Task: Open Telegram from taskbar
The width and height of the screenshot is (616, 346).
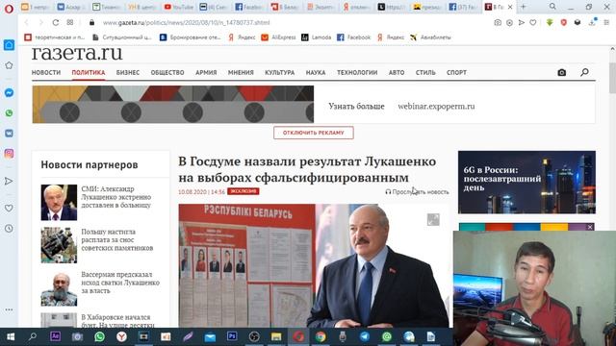Action: pos(365,336)
